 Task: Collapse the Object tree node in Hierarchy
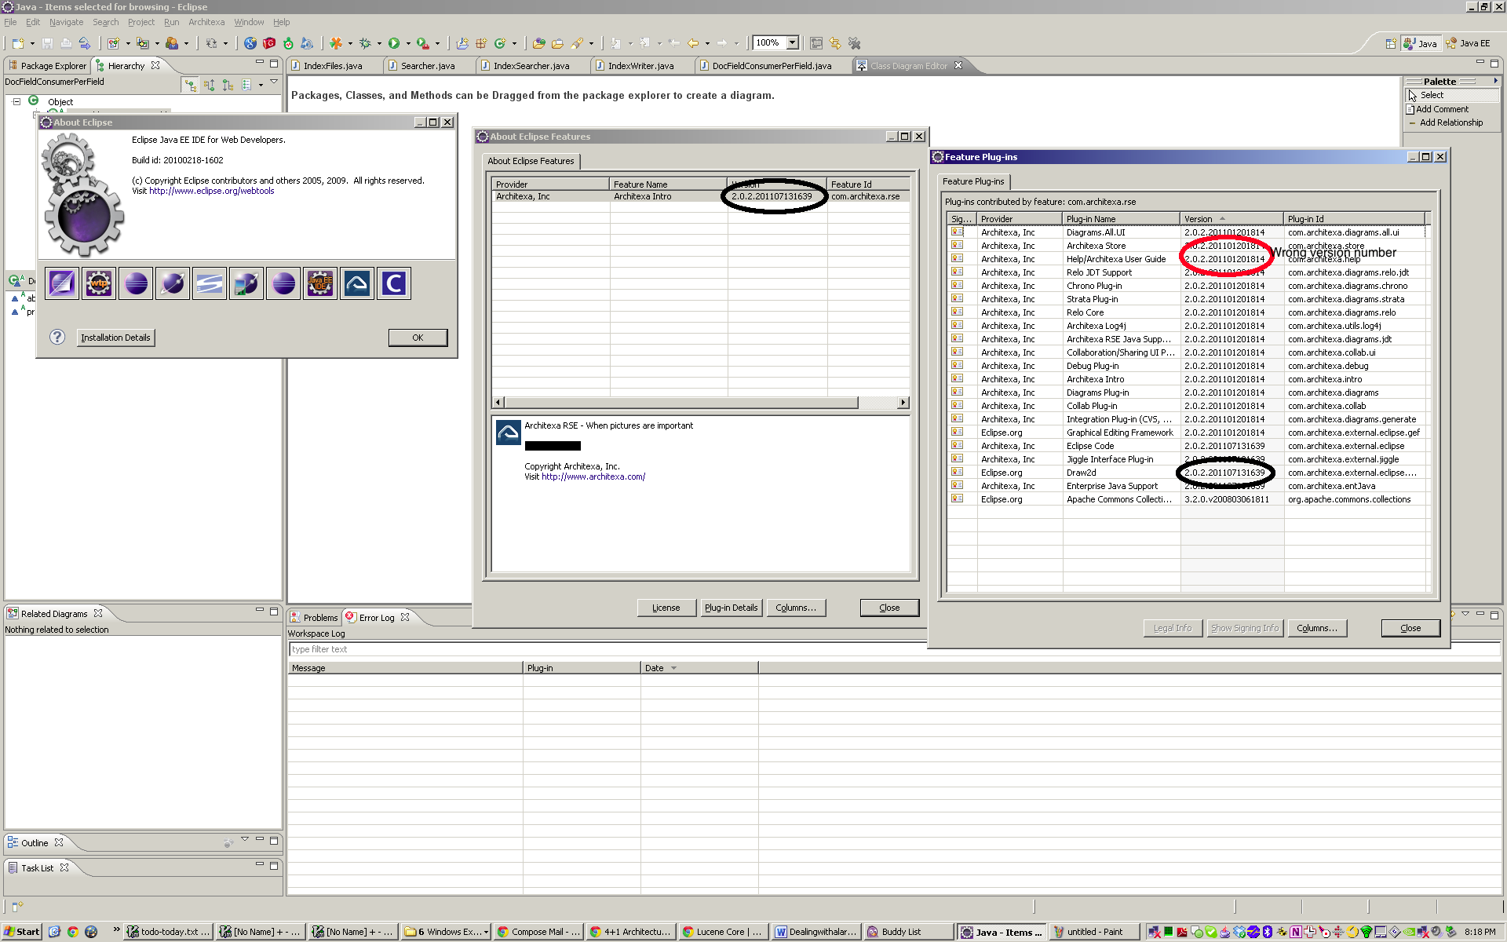click(x=16, y=102)
